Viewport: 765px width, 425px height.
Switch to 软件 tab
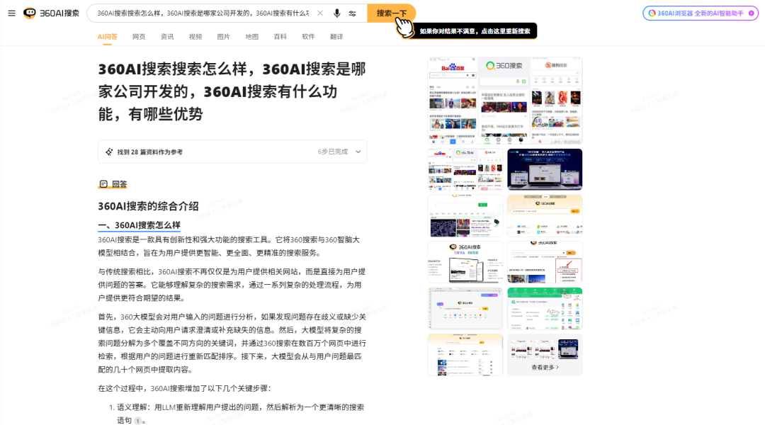pos(308,37)
